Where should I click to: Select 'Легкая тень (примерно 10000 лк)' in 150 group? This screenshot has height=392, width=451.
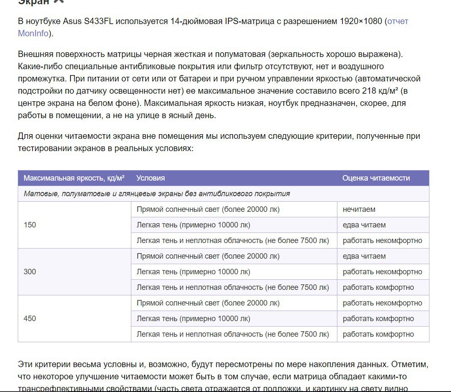[x=234, y=225]
